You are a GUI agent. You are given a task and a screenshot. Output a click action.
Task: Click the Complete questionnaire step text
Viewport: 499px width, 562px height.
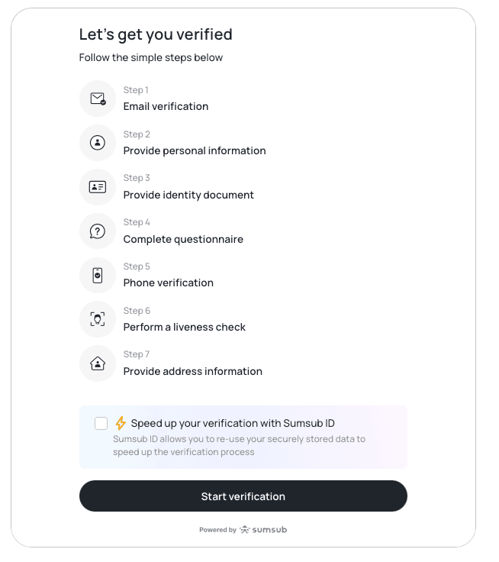point(183,239)
